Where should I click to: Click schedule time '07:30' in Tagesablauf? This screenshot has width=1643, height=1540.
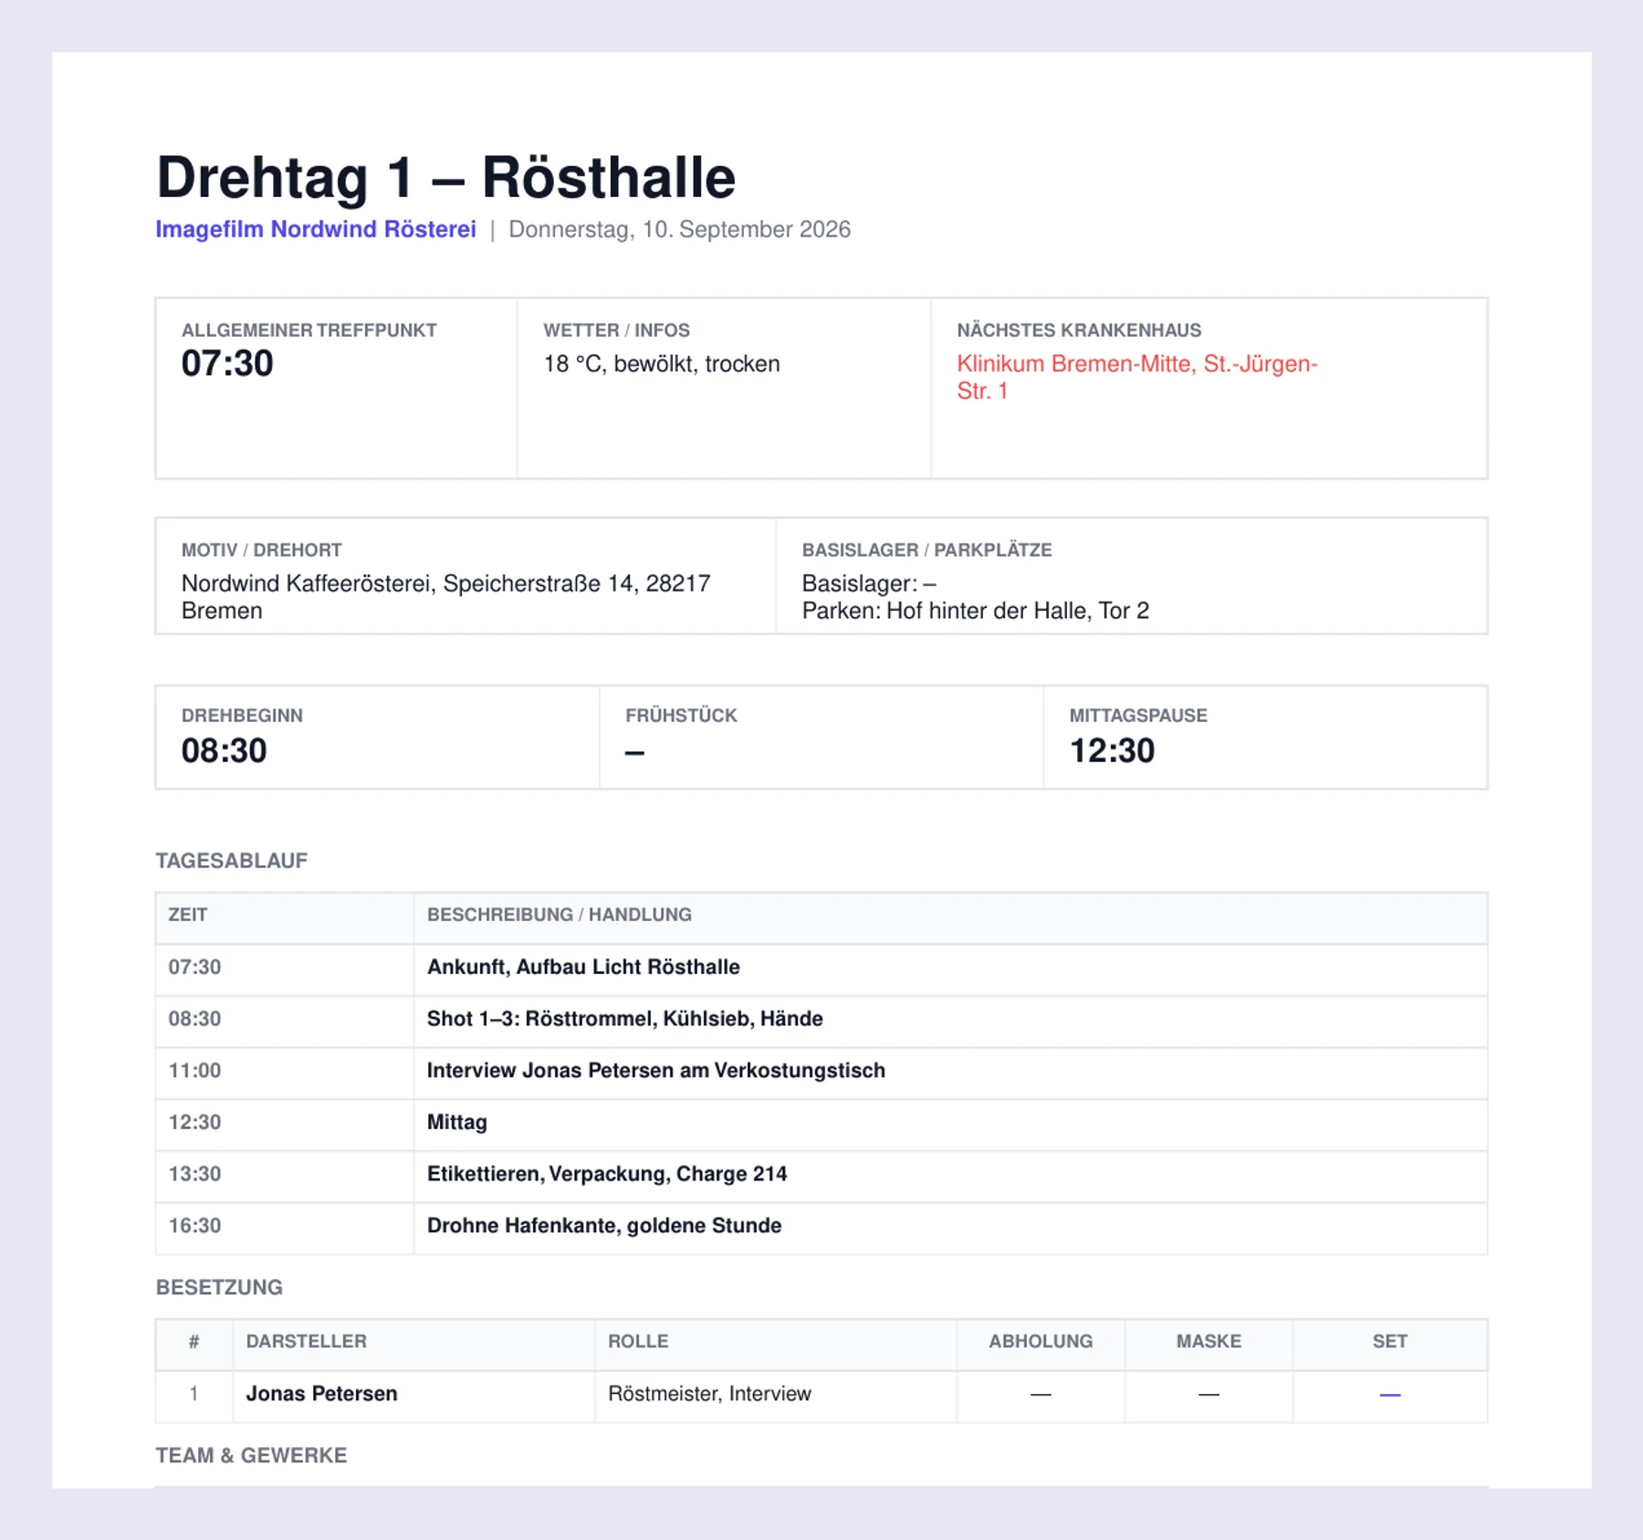194,967
